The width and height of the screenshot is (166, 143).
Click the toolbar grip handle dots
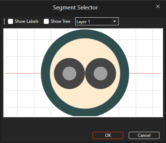point(4,21)
